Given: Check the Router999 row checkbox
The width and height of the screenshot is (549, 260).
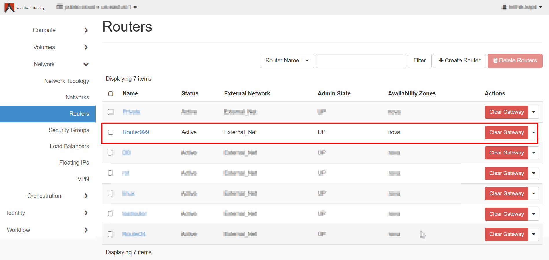Looking at the screenshot, I should [111, 132].
